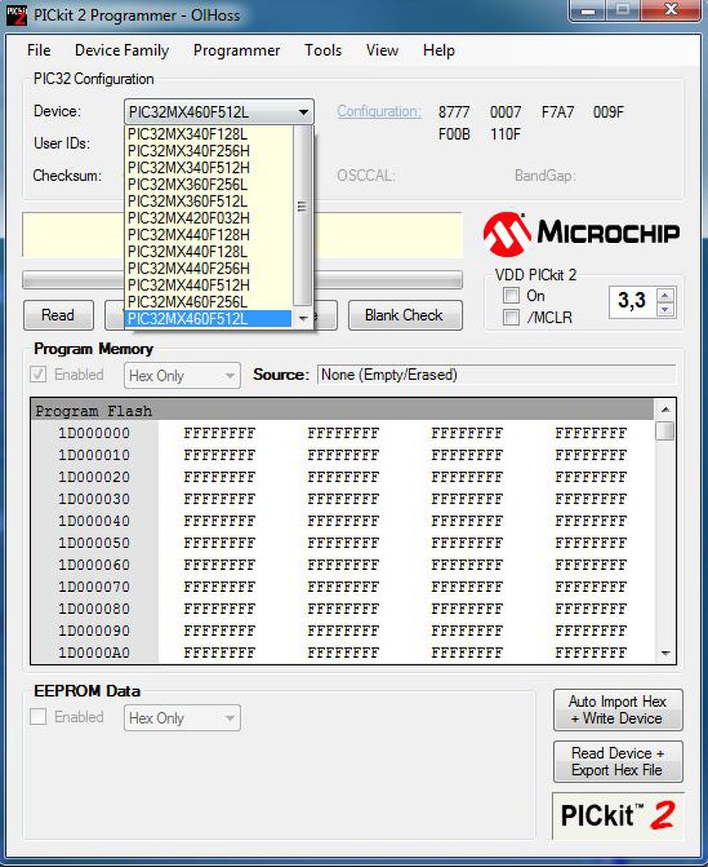This screenshot has width=708, height=867.
Task: Click Read Device + Export Hex File
Action: pos(618,762)
